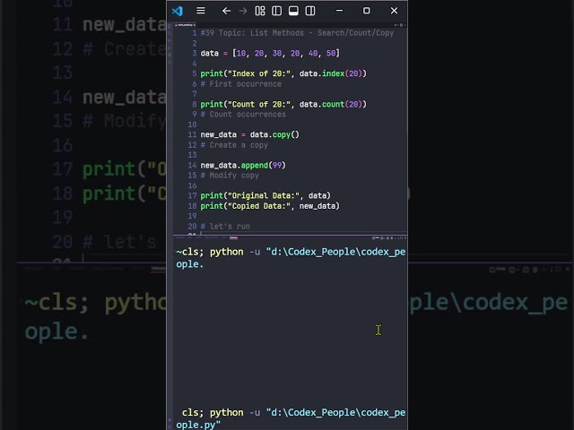Open the hamburger application menu
The image size is (574, 430).
click(201, 11)
